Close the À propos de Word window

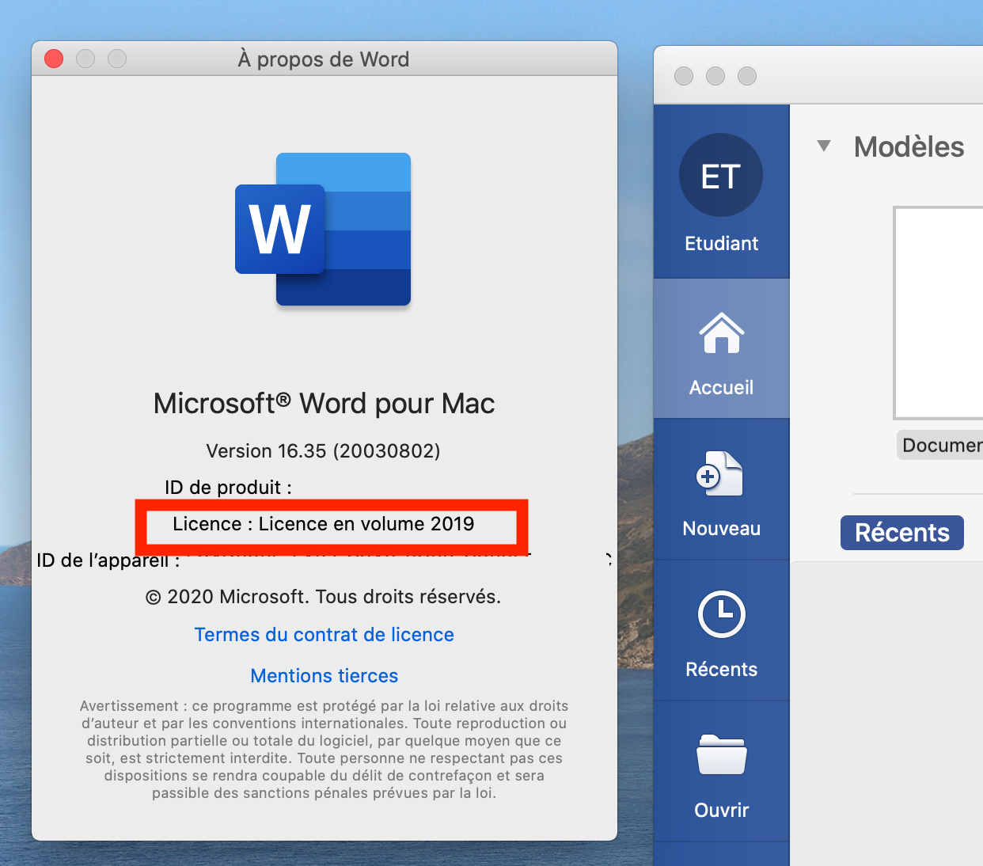[54, 59]
